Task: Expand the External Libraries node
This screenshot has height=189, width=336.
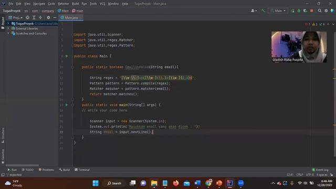Action: coord(8,28)
